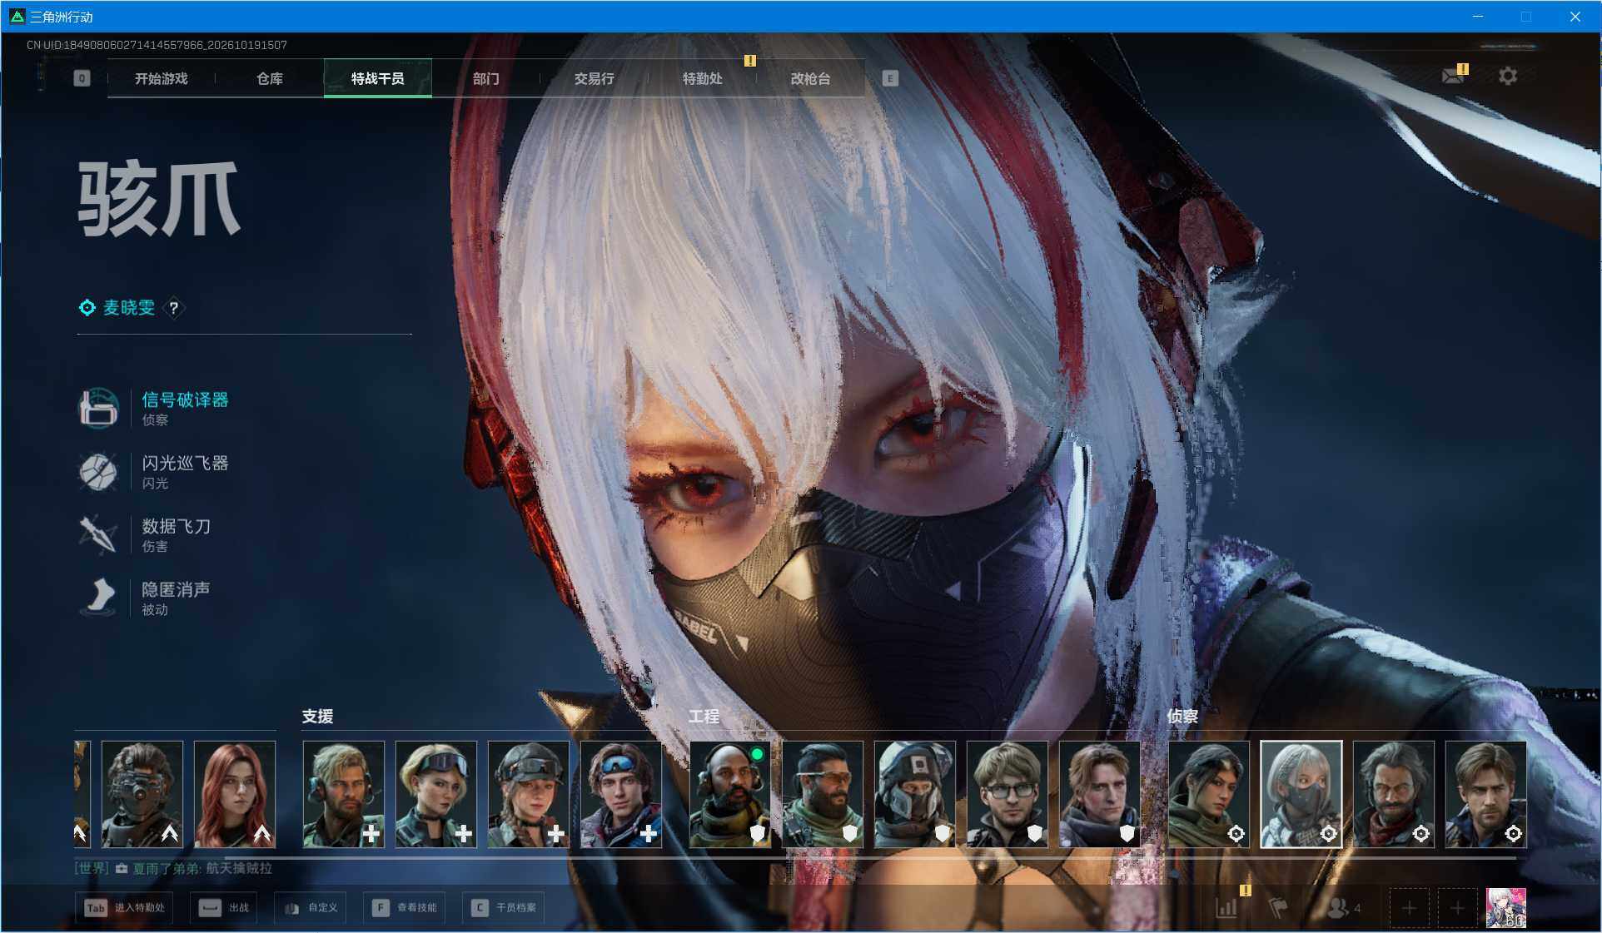Click the operator name 麦晓雯
The height and width of the screenshot is (933, 1602).
click(129, 308)
